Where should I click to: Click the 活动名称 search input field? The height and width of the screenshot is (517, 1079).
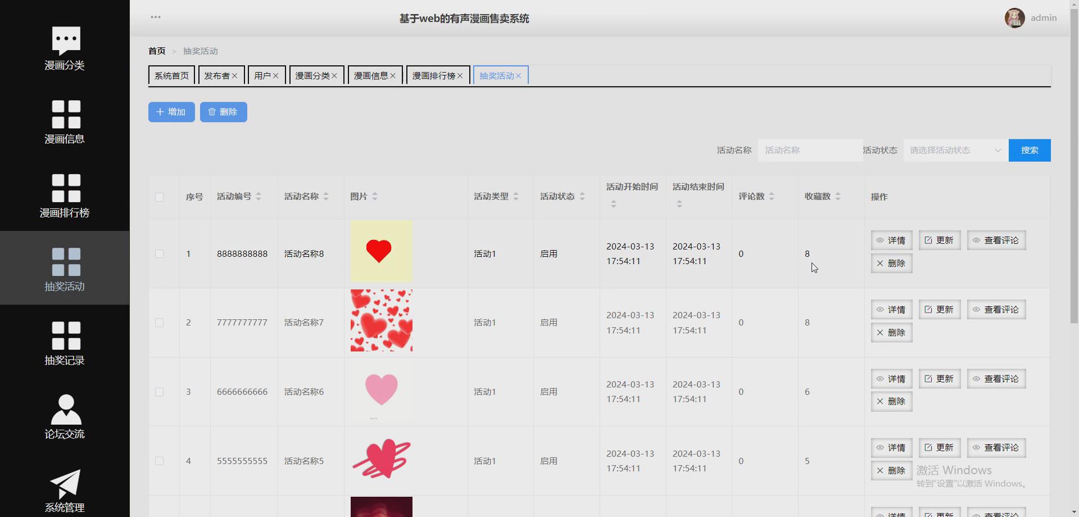(810, 151)
